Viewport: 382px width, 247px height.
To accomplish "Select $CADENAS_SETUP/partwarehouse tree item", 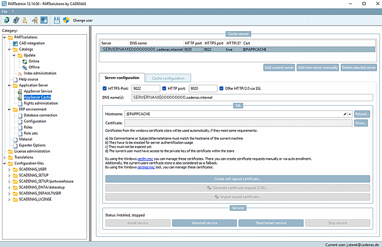I will pyautogui.click(x=46, y=181).
